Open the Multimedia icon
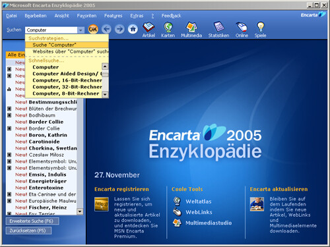330x247 pixels. click(191, 27)
